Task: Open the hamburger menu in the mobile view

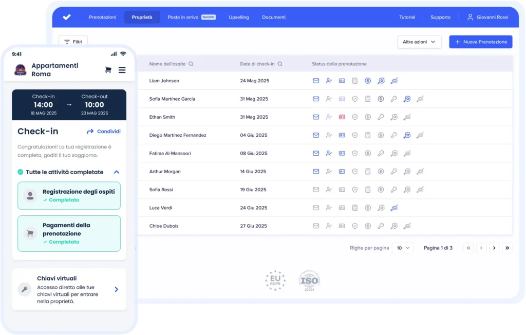Action: [x=122, y=70]
